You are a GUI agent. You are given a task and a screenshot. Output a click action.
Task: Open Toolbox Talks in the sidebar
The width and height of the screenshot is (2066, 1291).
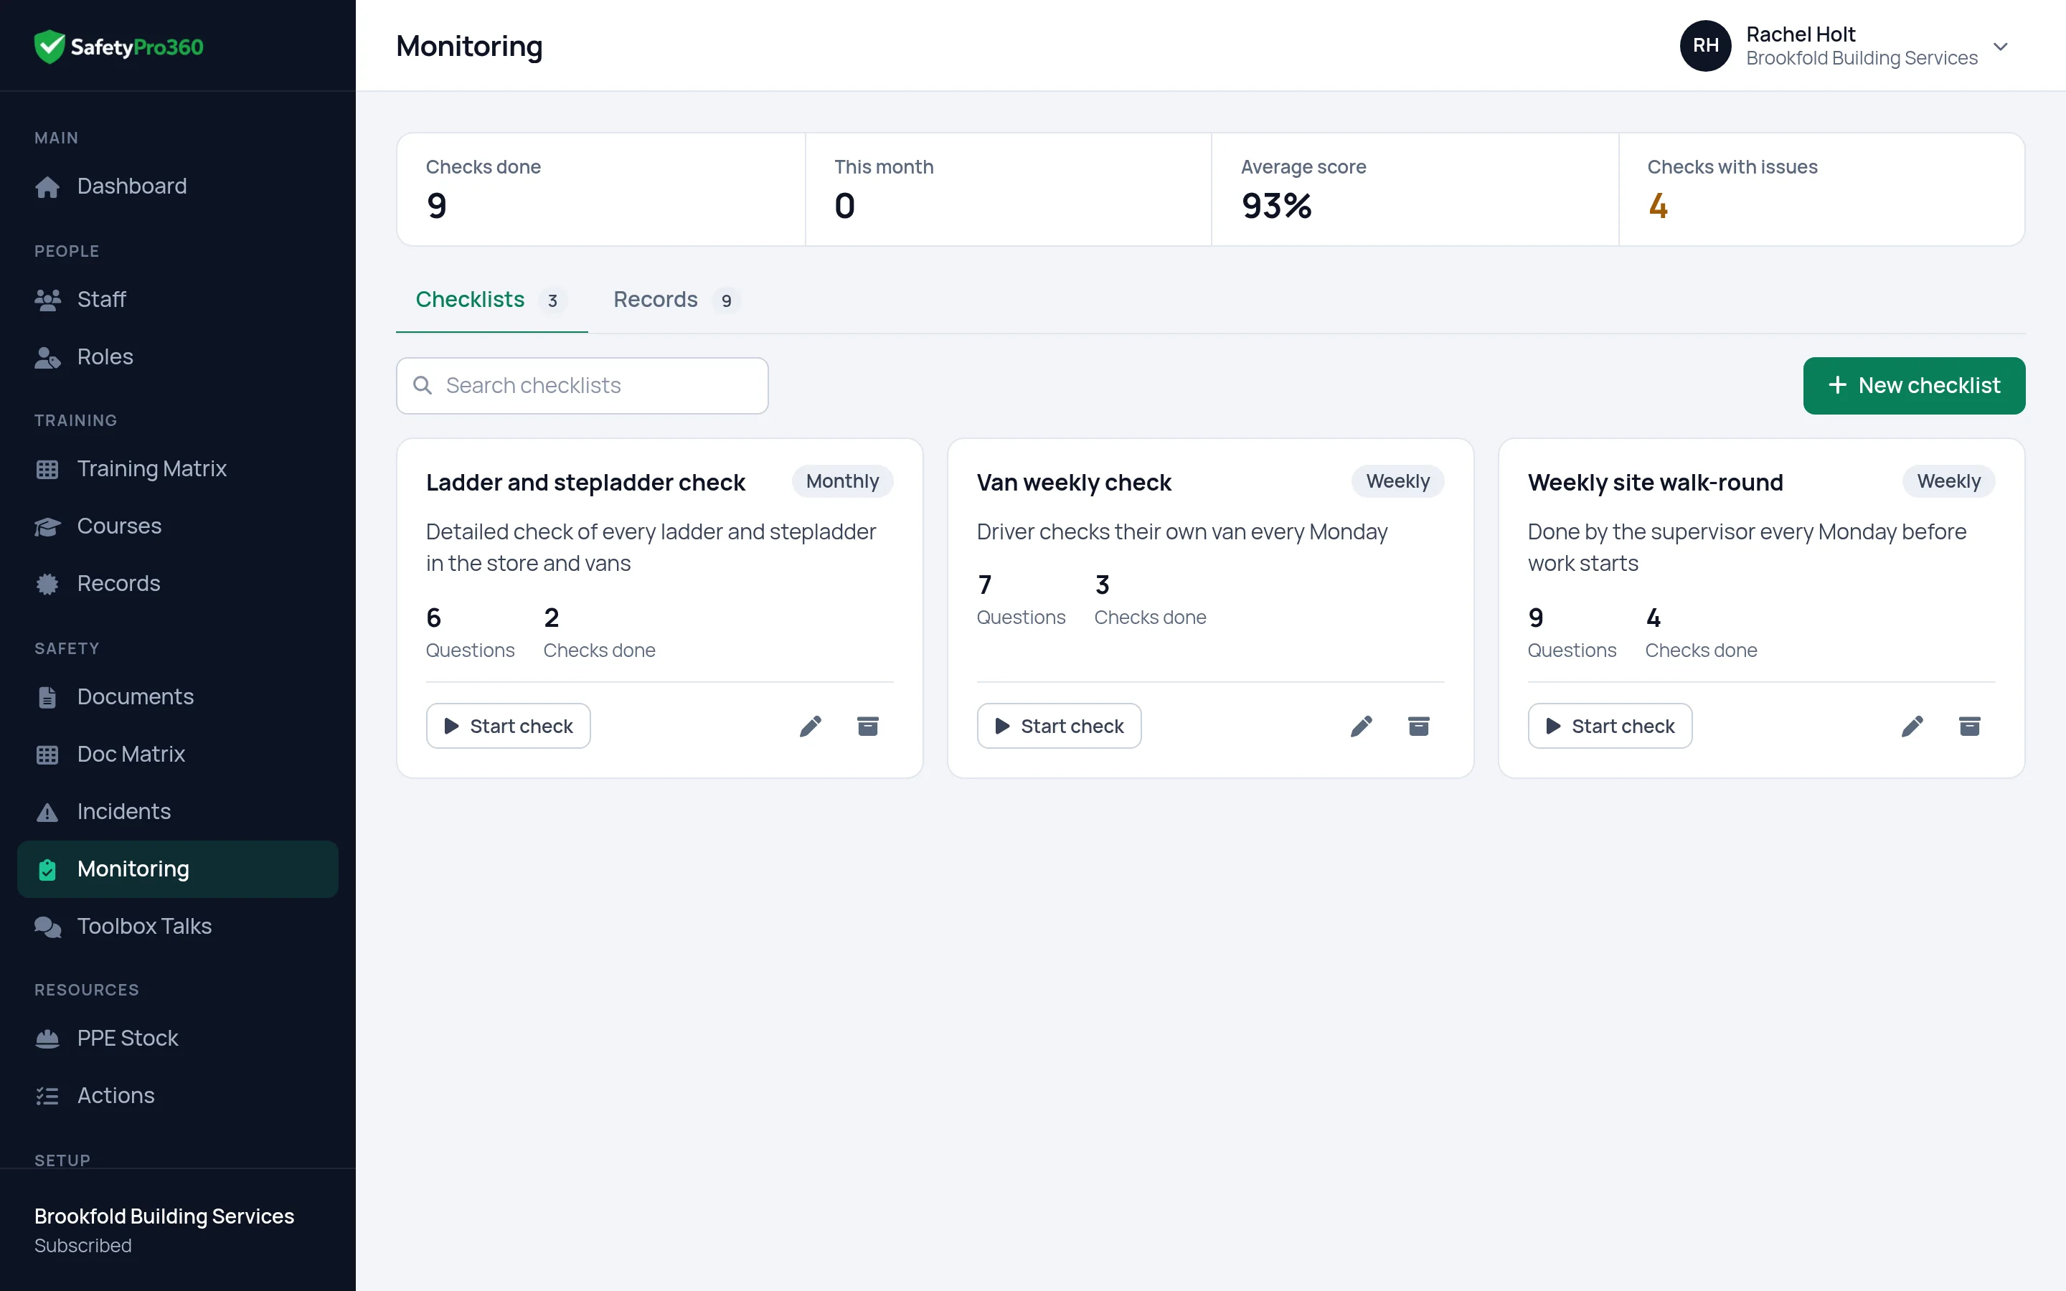pyautogui.click(x=178, y=927)
